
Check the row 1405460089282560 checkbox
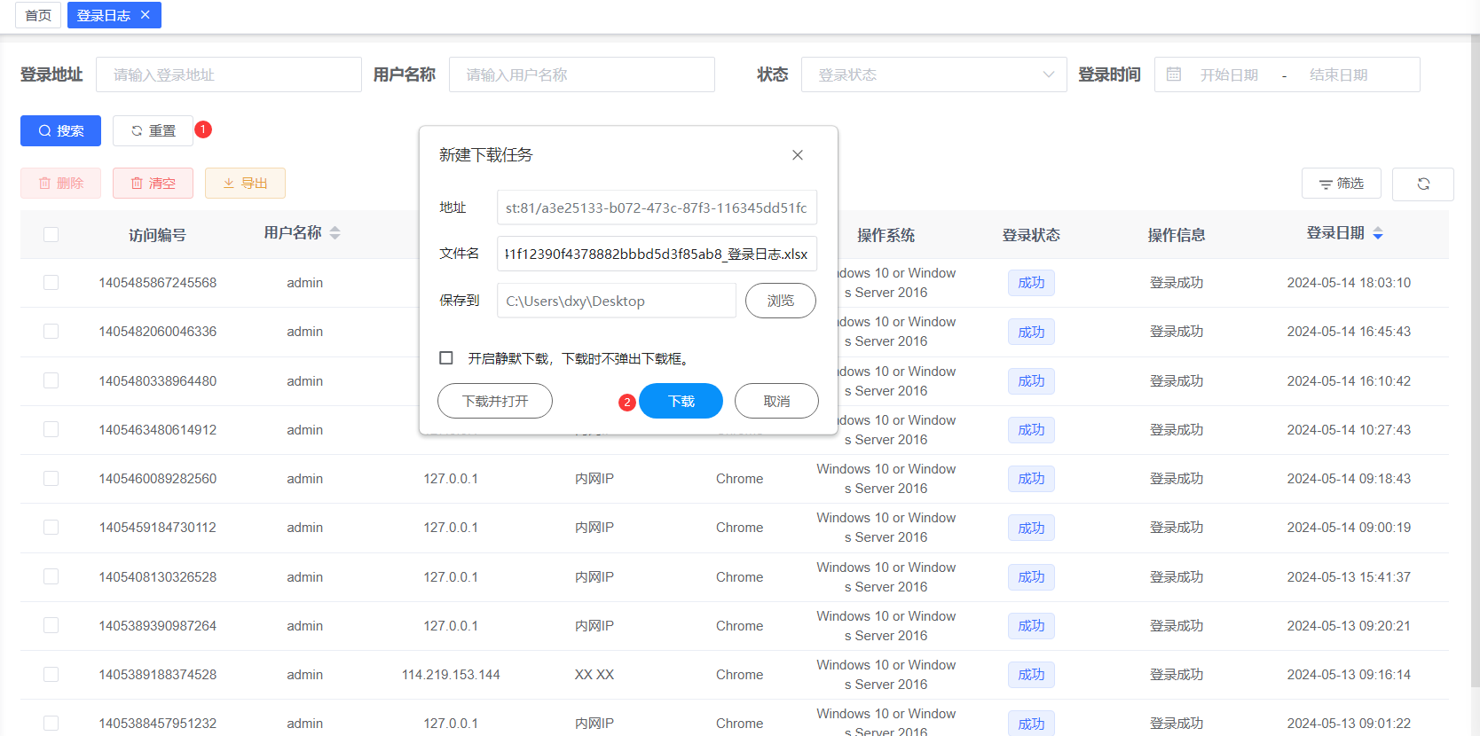(x=51, y=478)
